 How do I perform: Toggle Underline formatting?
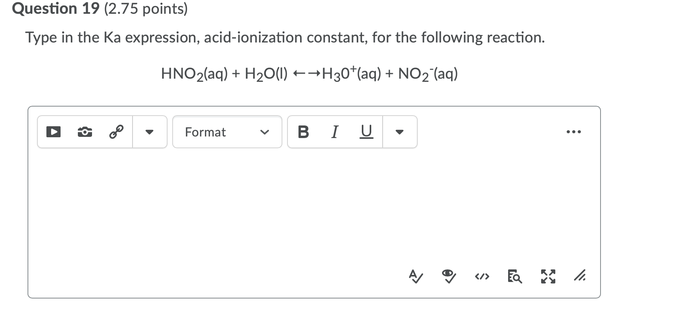(366, 132)
